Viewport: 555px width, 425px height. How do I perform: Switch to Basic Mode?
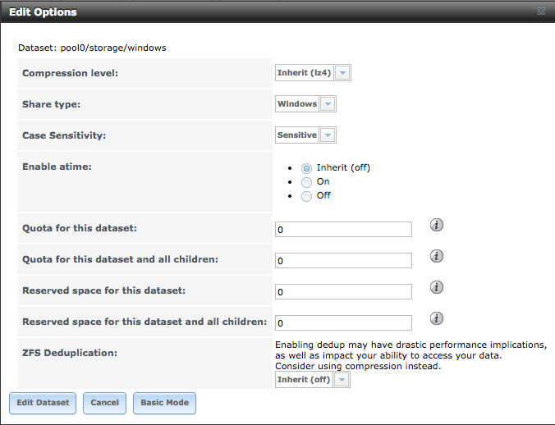pyautogui.click(x=164, y=403)
